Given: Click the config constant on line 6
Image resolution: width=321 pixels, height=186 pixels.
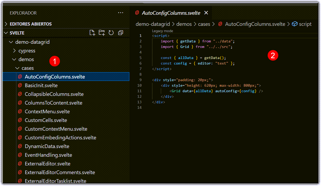Looking at the screenshot, I should [x=180, y=63].
